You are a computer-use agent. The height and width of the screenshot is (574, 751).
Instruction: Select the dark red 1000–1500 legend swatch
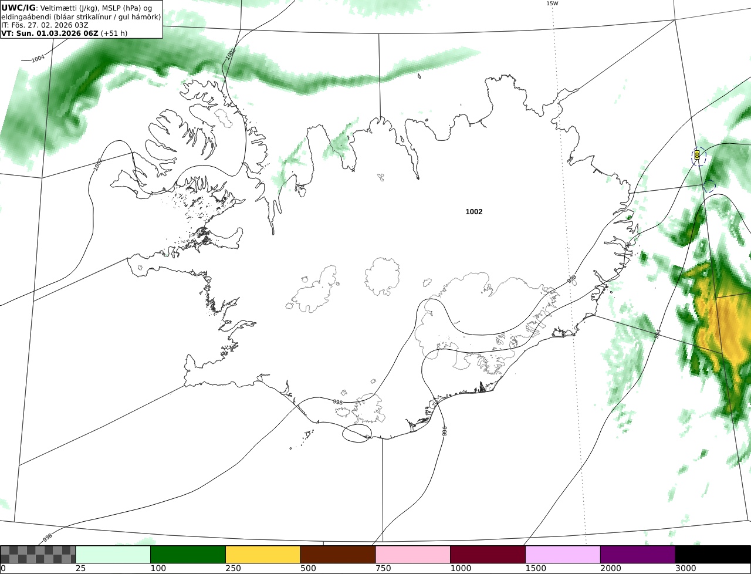tap(488, 554)
